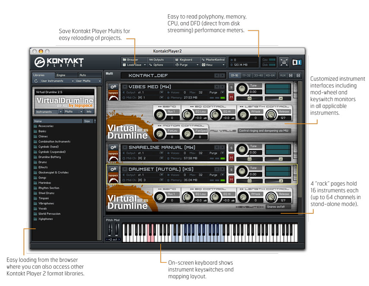Viewport: 369px width, 286px height.
Task: Click the +2 oct keyboard octave control
Action: click(x=113, y=239)
